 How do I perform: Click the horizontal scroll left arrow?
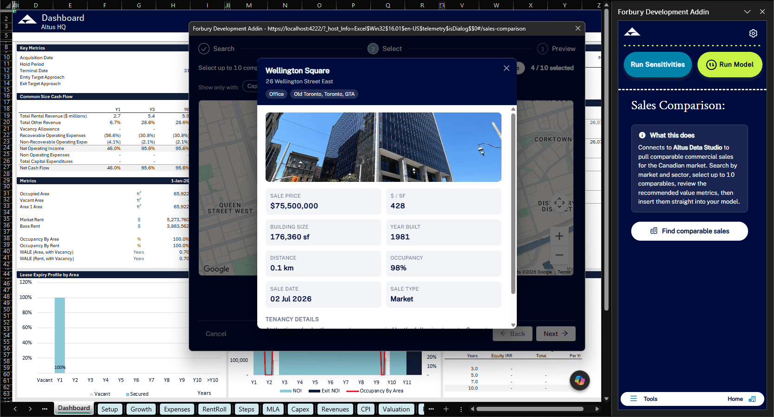coord(472,409)
